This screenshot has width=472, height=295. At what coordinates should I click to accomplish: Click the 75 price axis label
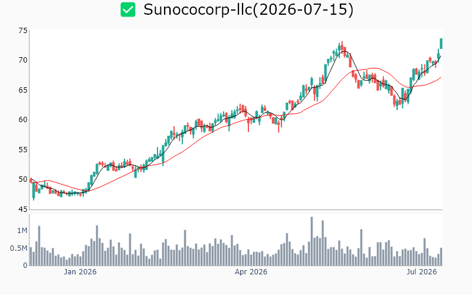point(23,31)
